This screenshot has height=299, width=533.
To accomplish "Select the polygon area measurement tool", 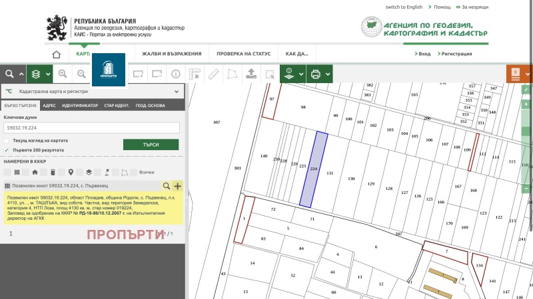I will (x=232, y=74).
